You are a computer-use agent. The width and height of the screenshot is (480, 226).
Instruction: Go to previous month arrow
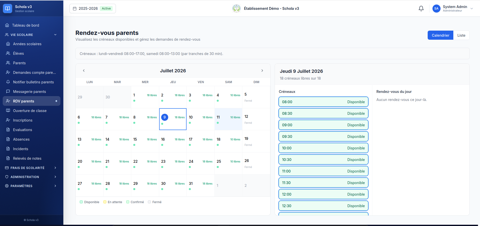click(84, 71)
